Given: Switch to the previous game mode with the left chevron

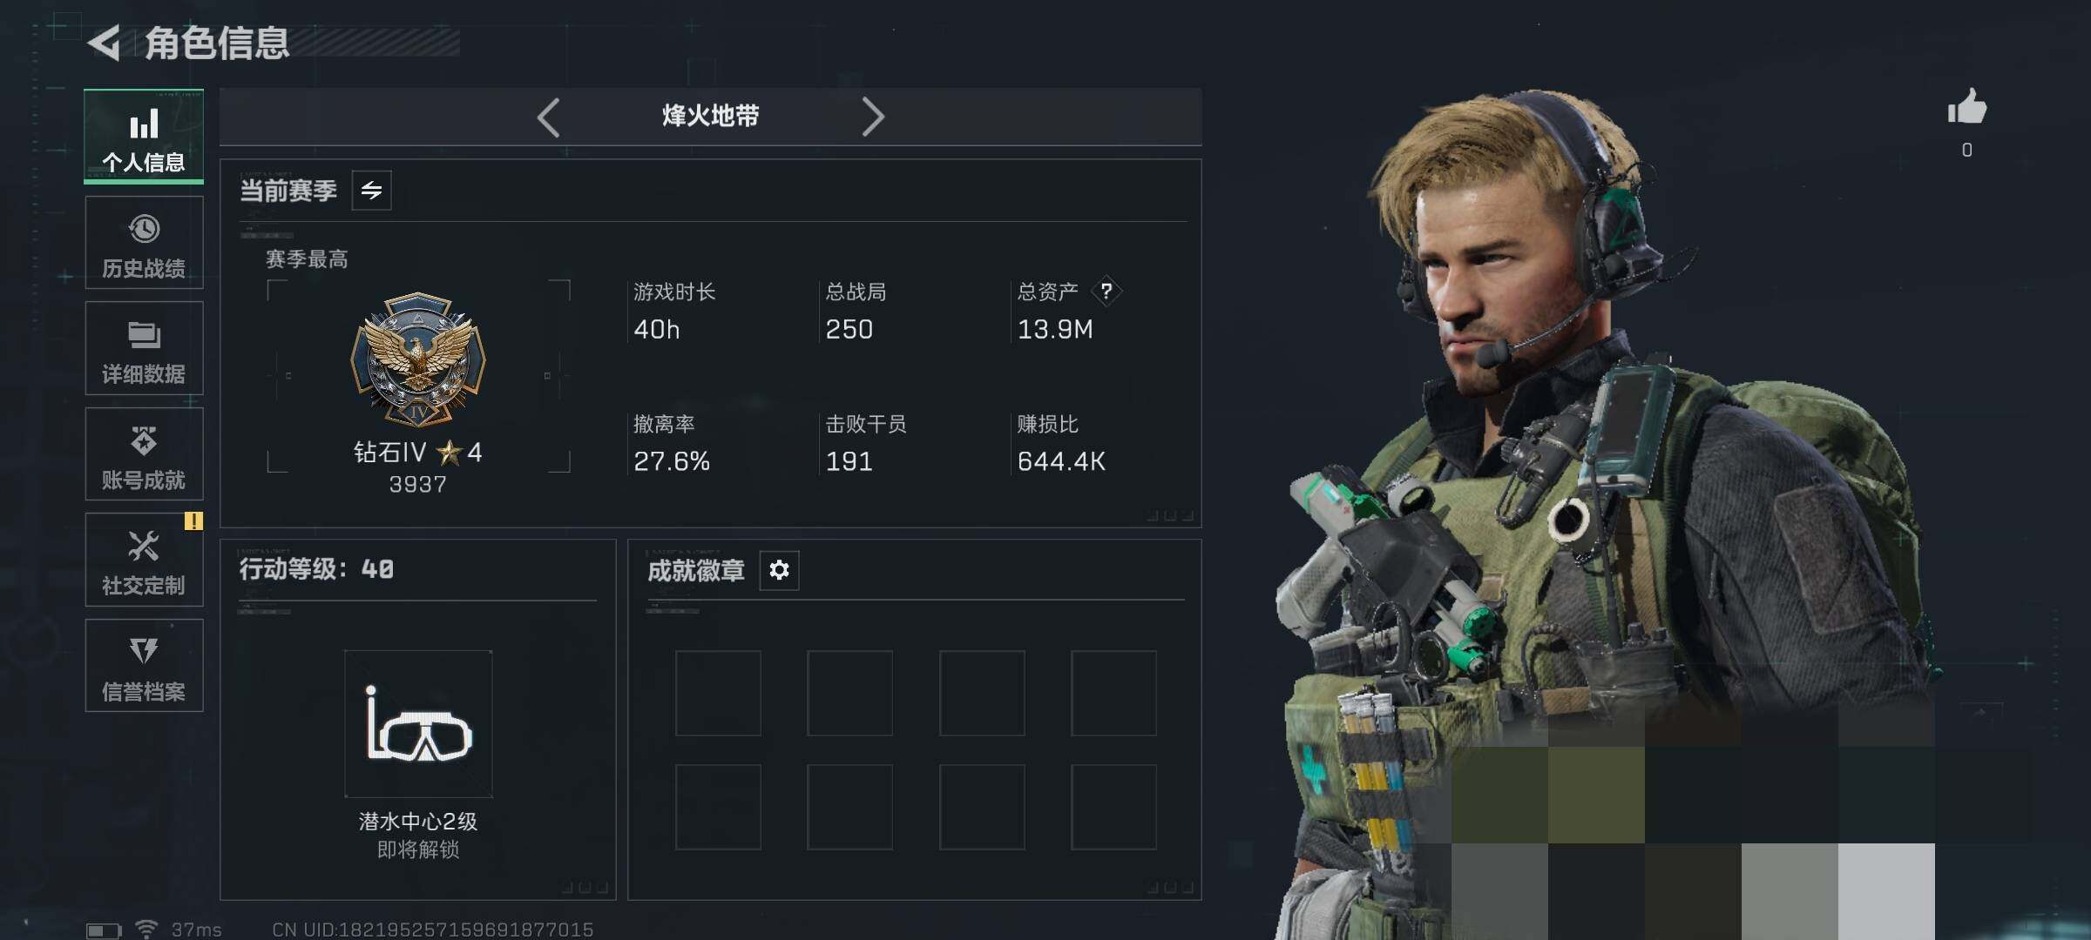Looking at the screenshot, I should tap(549, 117).
